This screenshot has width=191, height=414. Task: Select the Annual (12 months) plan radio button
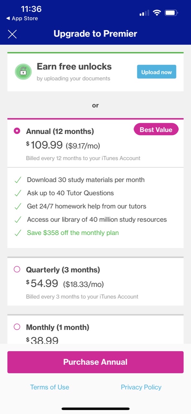tap(17, 131)
